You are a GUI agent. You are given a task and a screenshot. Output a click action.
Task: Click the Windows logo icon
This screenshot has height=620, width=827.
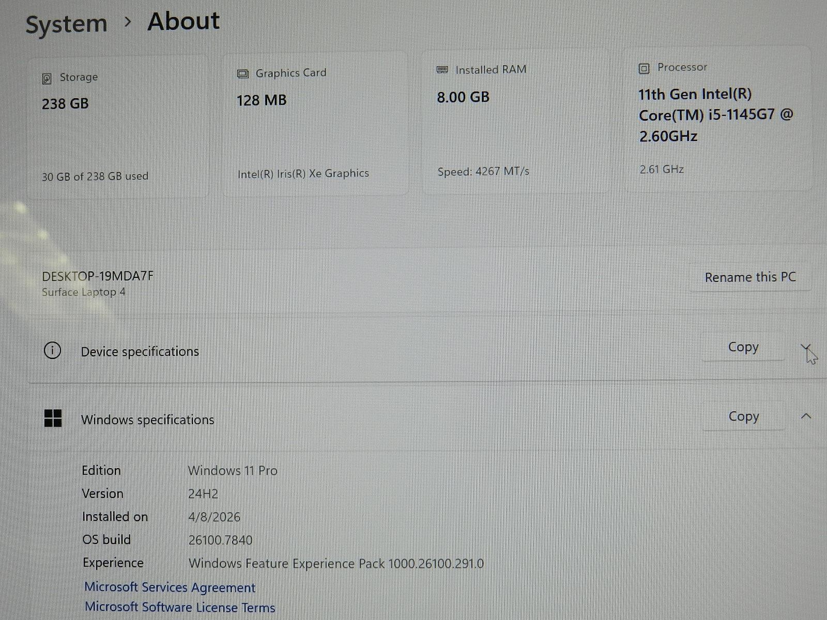[53, 419]
